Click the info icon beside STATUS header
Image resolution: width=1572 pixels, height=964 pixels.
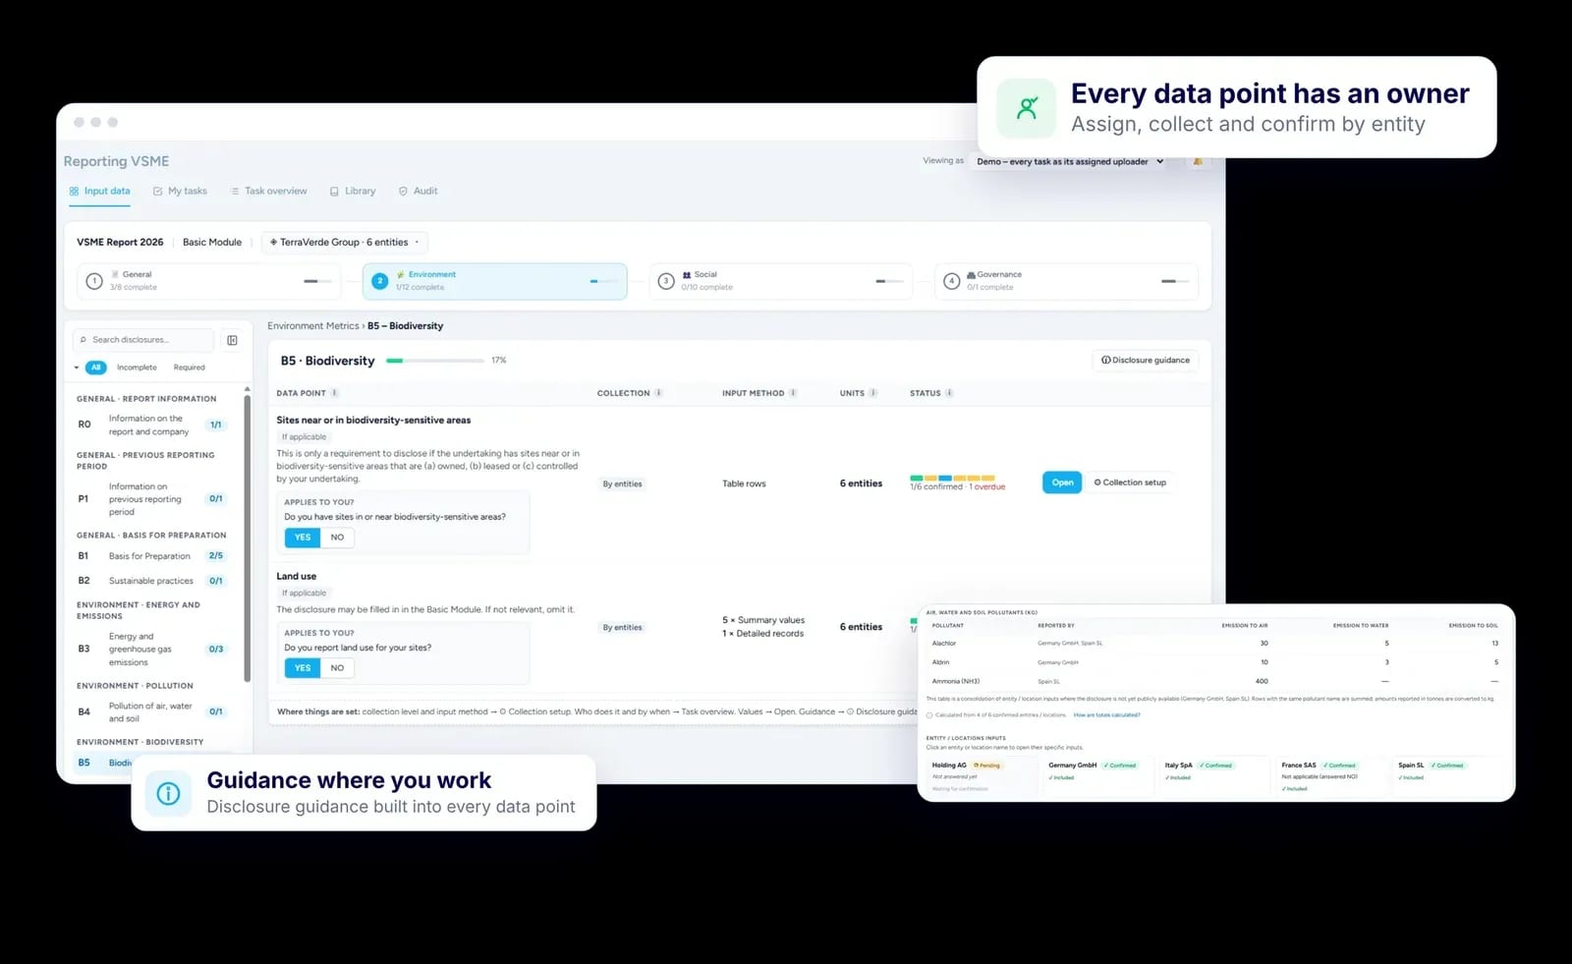click(x=949, y=393)
